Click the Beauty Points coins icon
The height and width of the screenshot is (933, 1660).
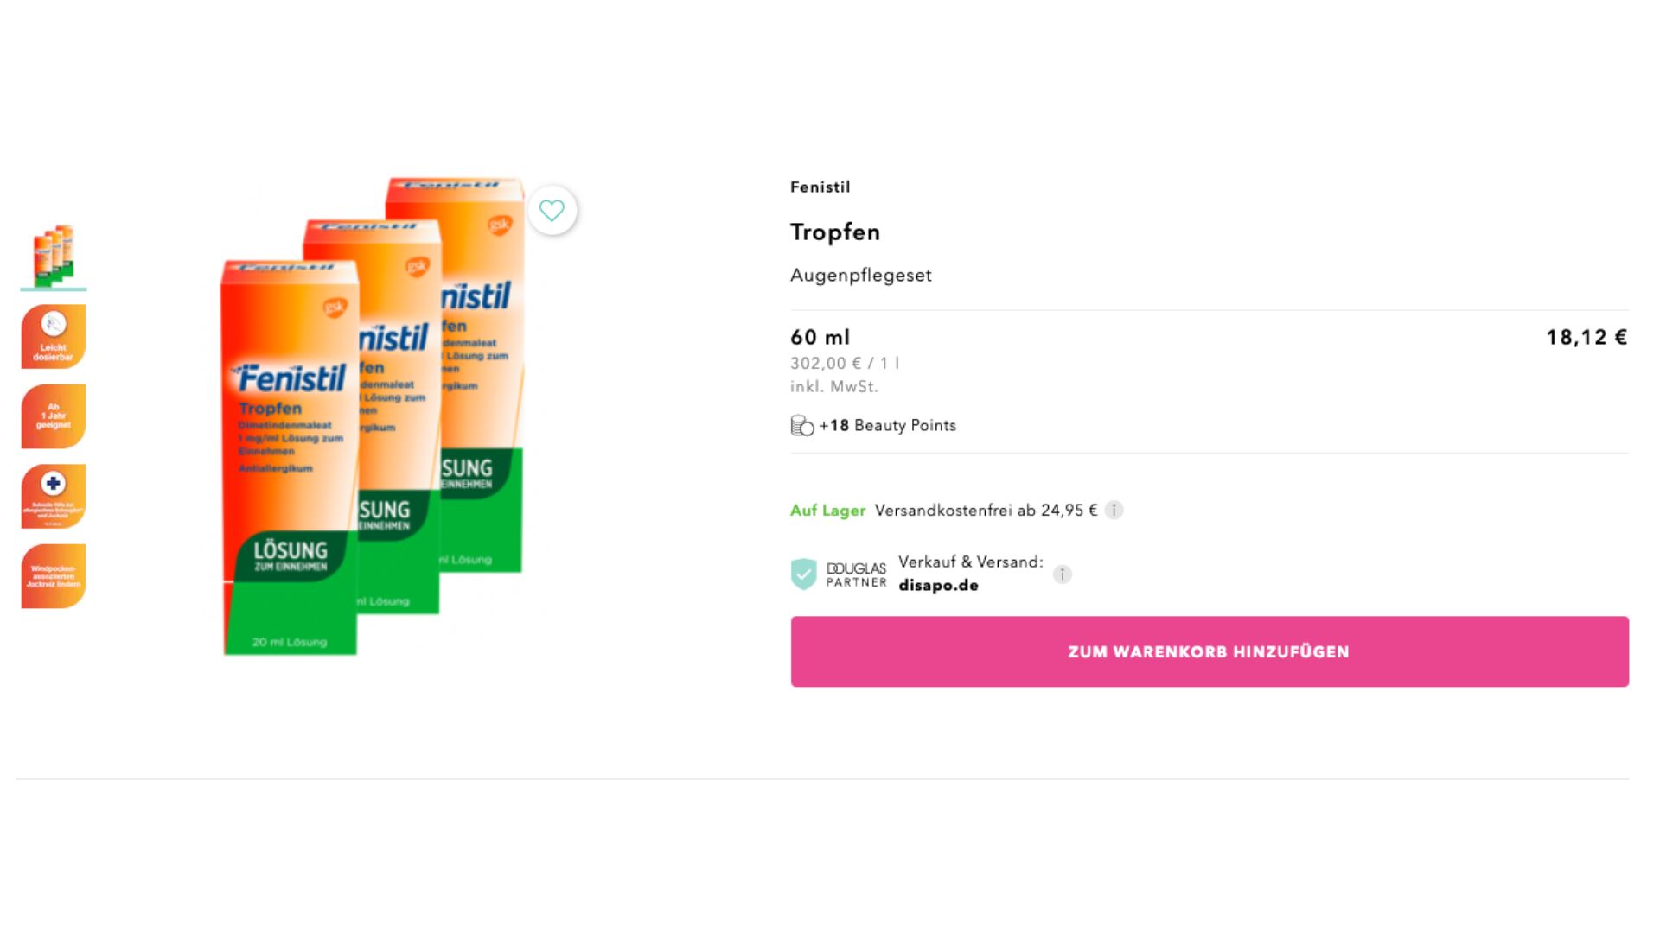pos(801,426)
